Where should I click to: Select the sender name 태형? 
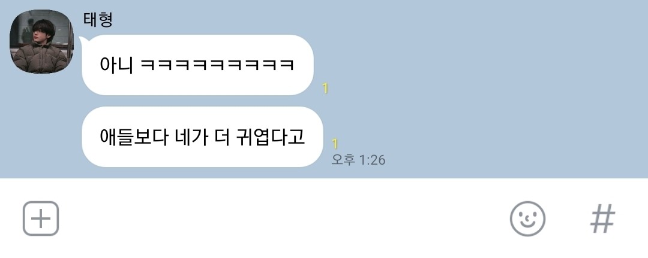click(x=98, y=19)
